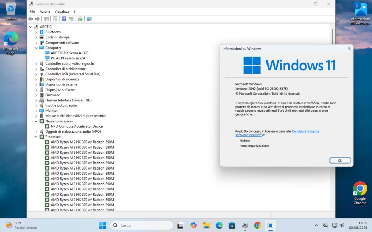
Task: Click the blue question mark Help icon
Action: tap(64, 19)
